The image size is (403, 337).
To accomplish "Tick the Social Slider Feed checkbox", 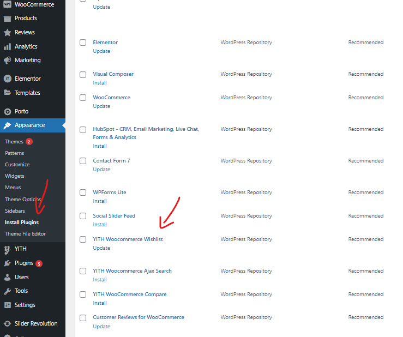I will [83, 216].
